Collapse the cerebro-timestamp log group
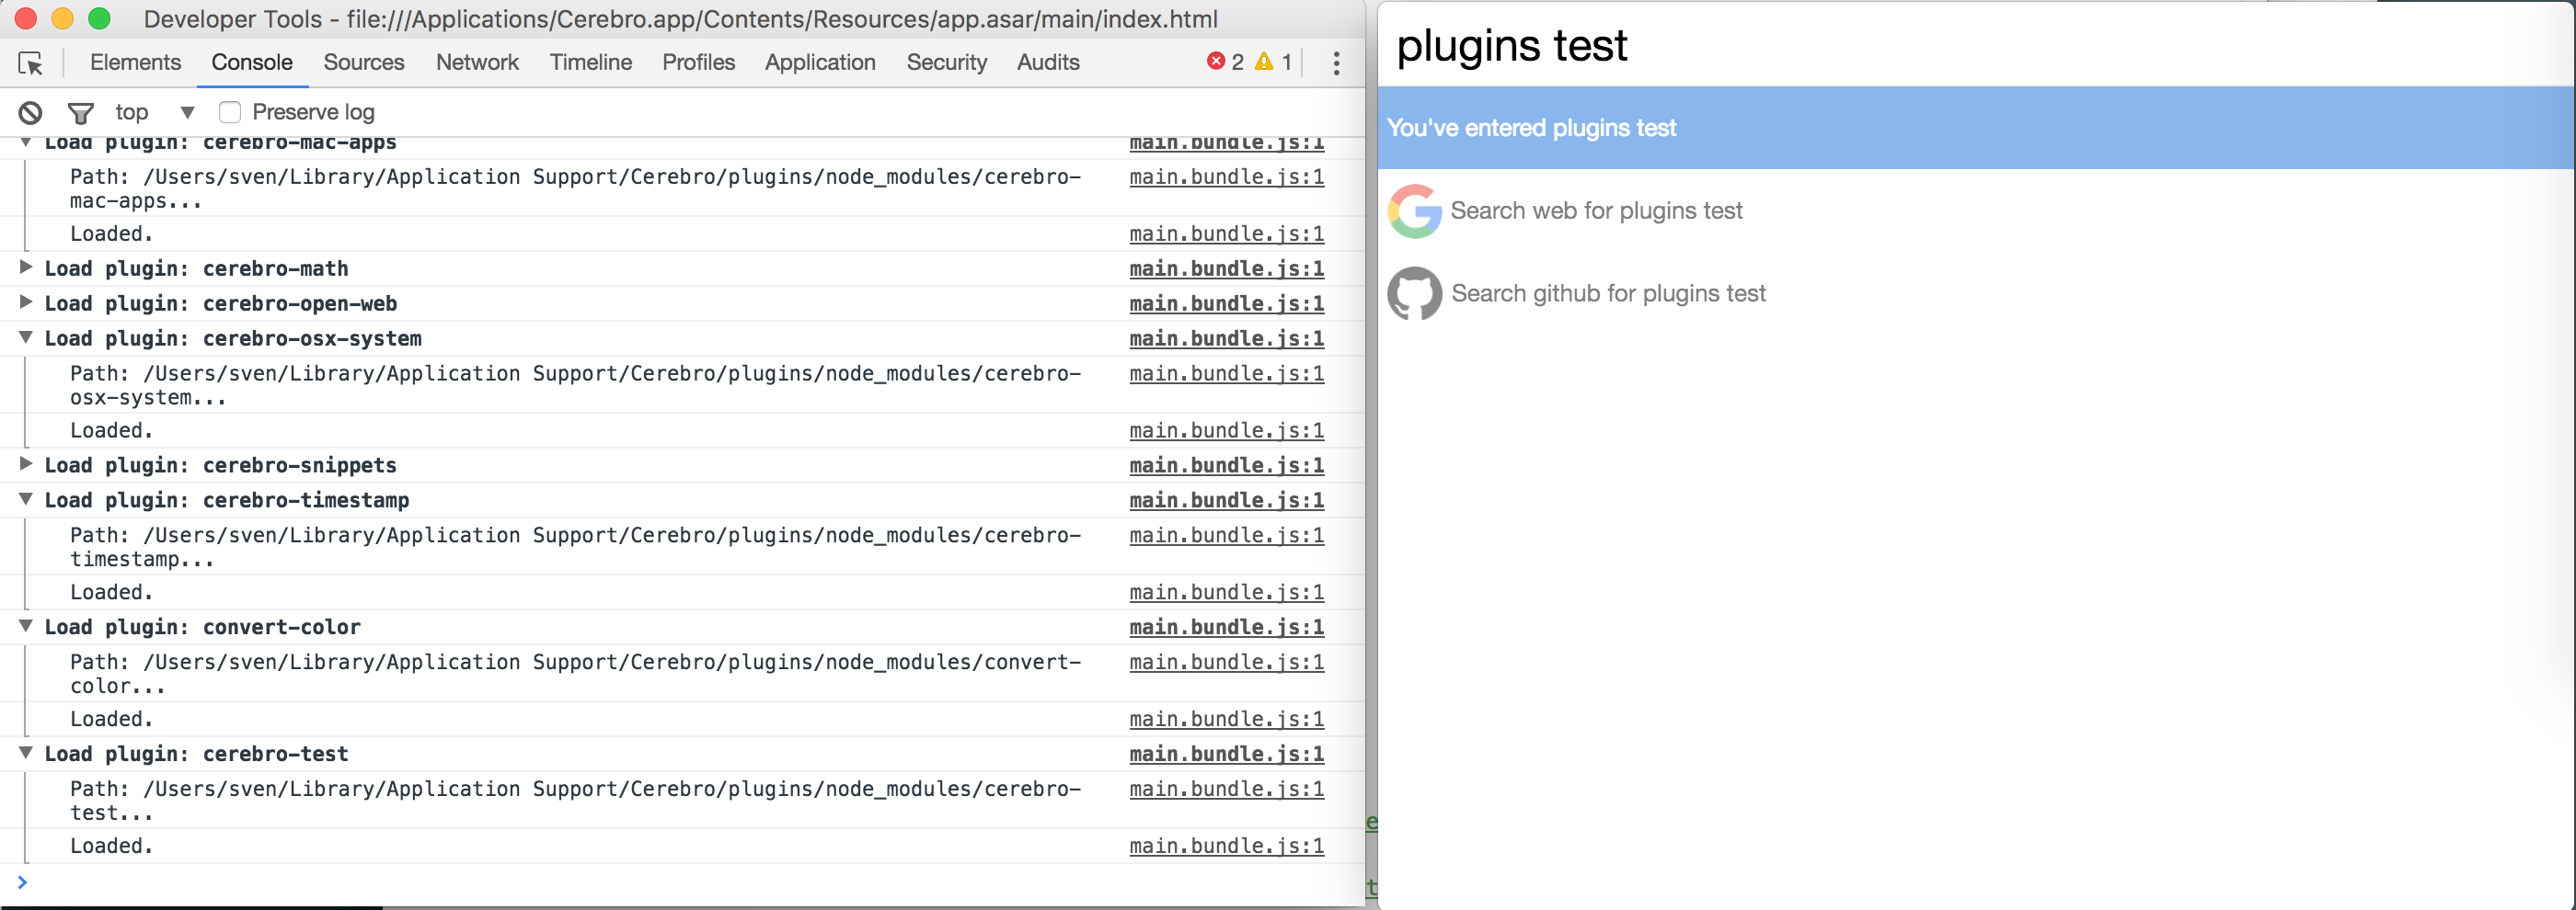 click(x=26, y=499)
